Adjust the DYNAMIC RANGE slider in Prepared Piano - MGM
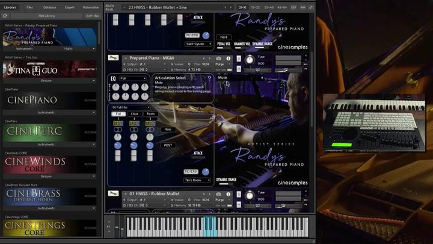 click(x=226, y=184)
